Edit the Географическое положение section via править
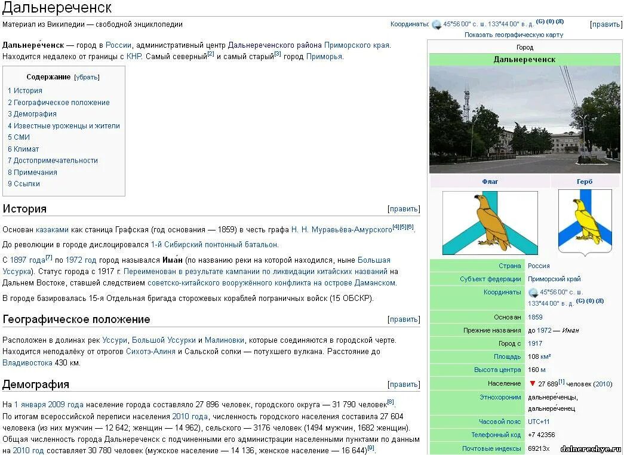This screenshot has width=624, height=455. 404,319
